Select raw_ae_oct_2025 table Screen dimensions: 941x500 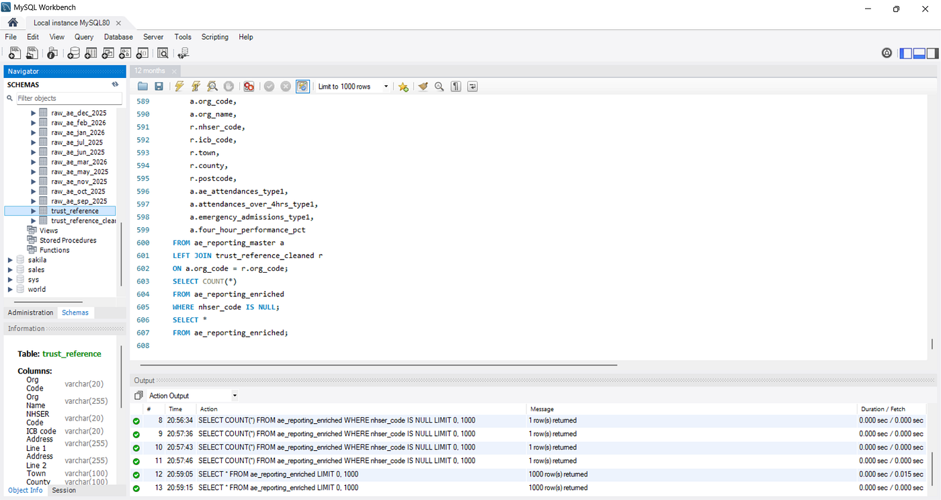click(79, 192)
